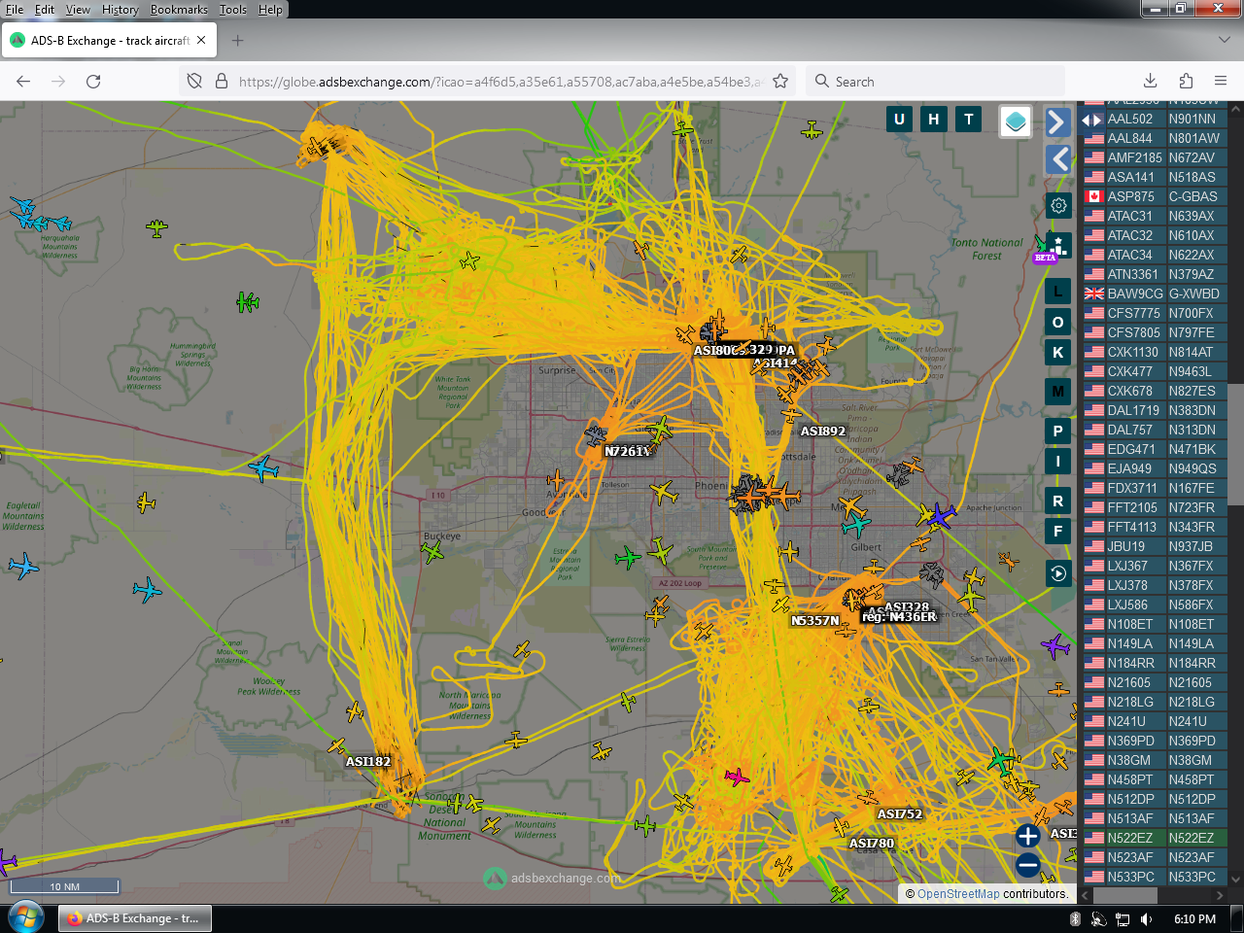Open the Windows Start menu
Image resolution: width=1244 pixels, height=933 pixels.
[x=26, y=917]
